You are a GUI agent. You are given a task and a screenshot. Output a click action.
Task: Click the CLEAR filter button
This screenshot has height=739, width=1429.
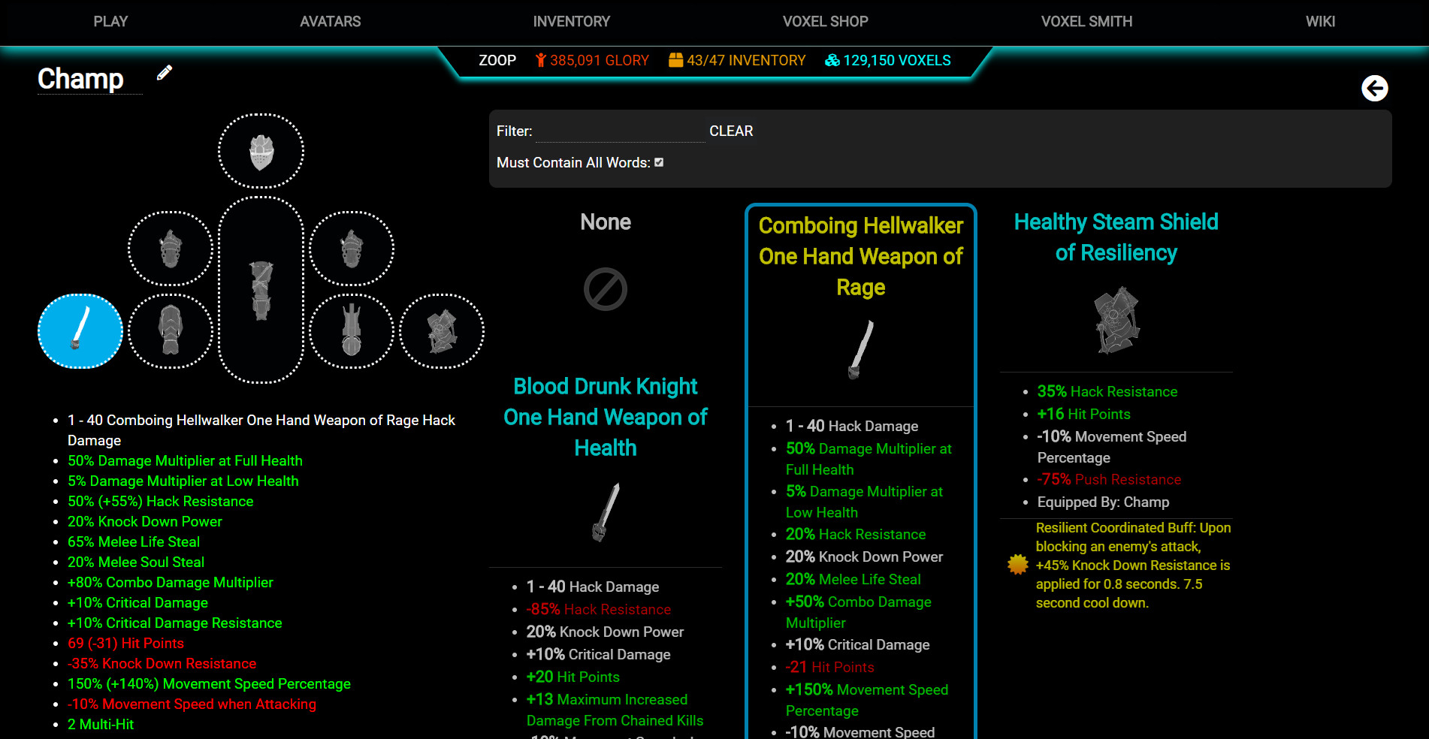pyautogui.click(x=731, y=131)
